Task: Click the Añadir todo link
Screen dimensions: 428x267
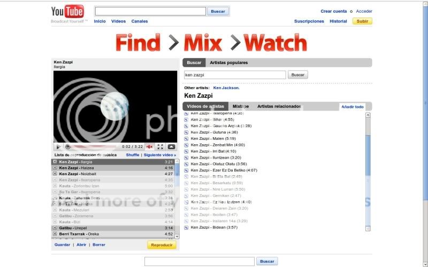Action: (353, 107)
